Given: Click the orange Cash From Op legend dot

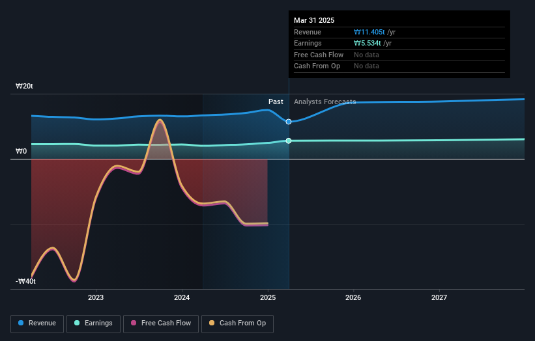Looking at the screenshot, I should click(212, 323).
